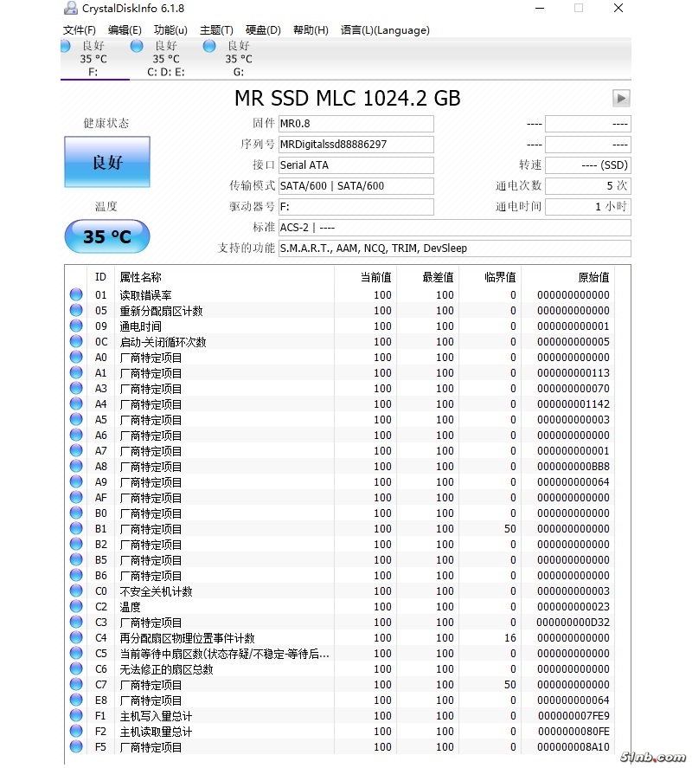Viewport: 692px width, 768px height.
Task: Open the 文件(F) menu
Action: 79,30
